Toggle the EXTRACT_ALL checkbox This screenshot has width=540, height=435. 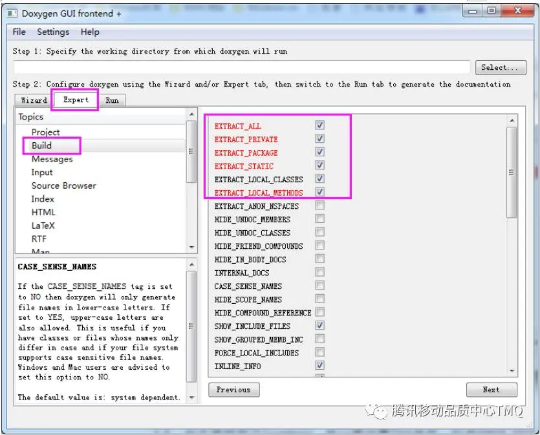click(319, 125)
